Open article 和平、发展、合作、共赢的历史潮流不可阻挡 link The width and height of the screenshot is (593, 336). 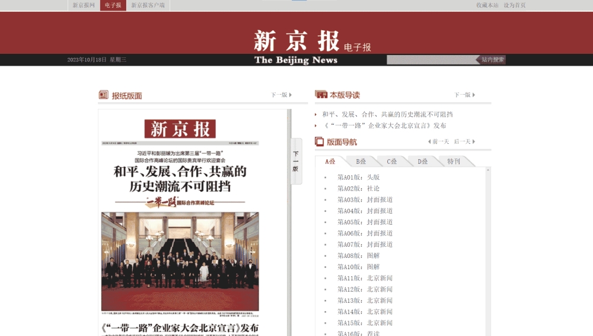point(387,114)
